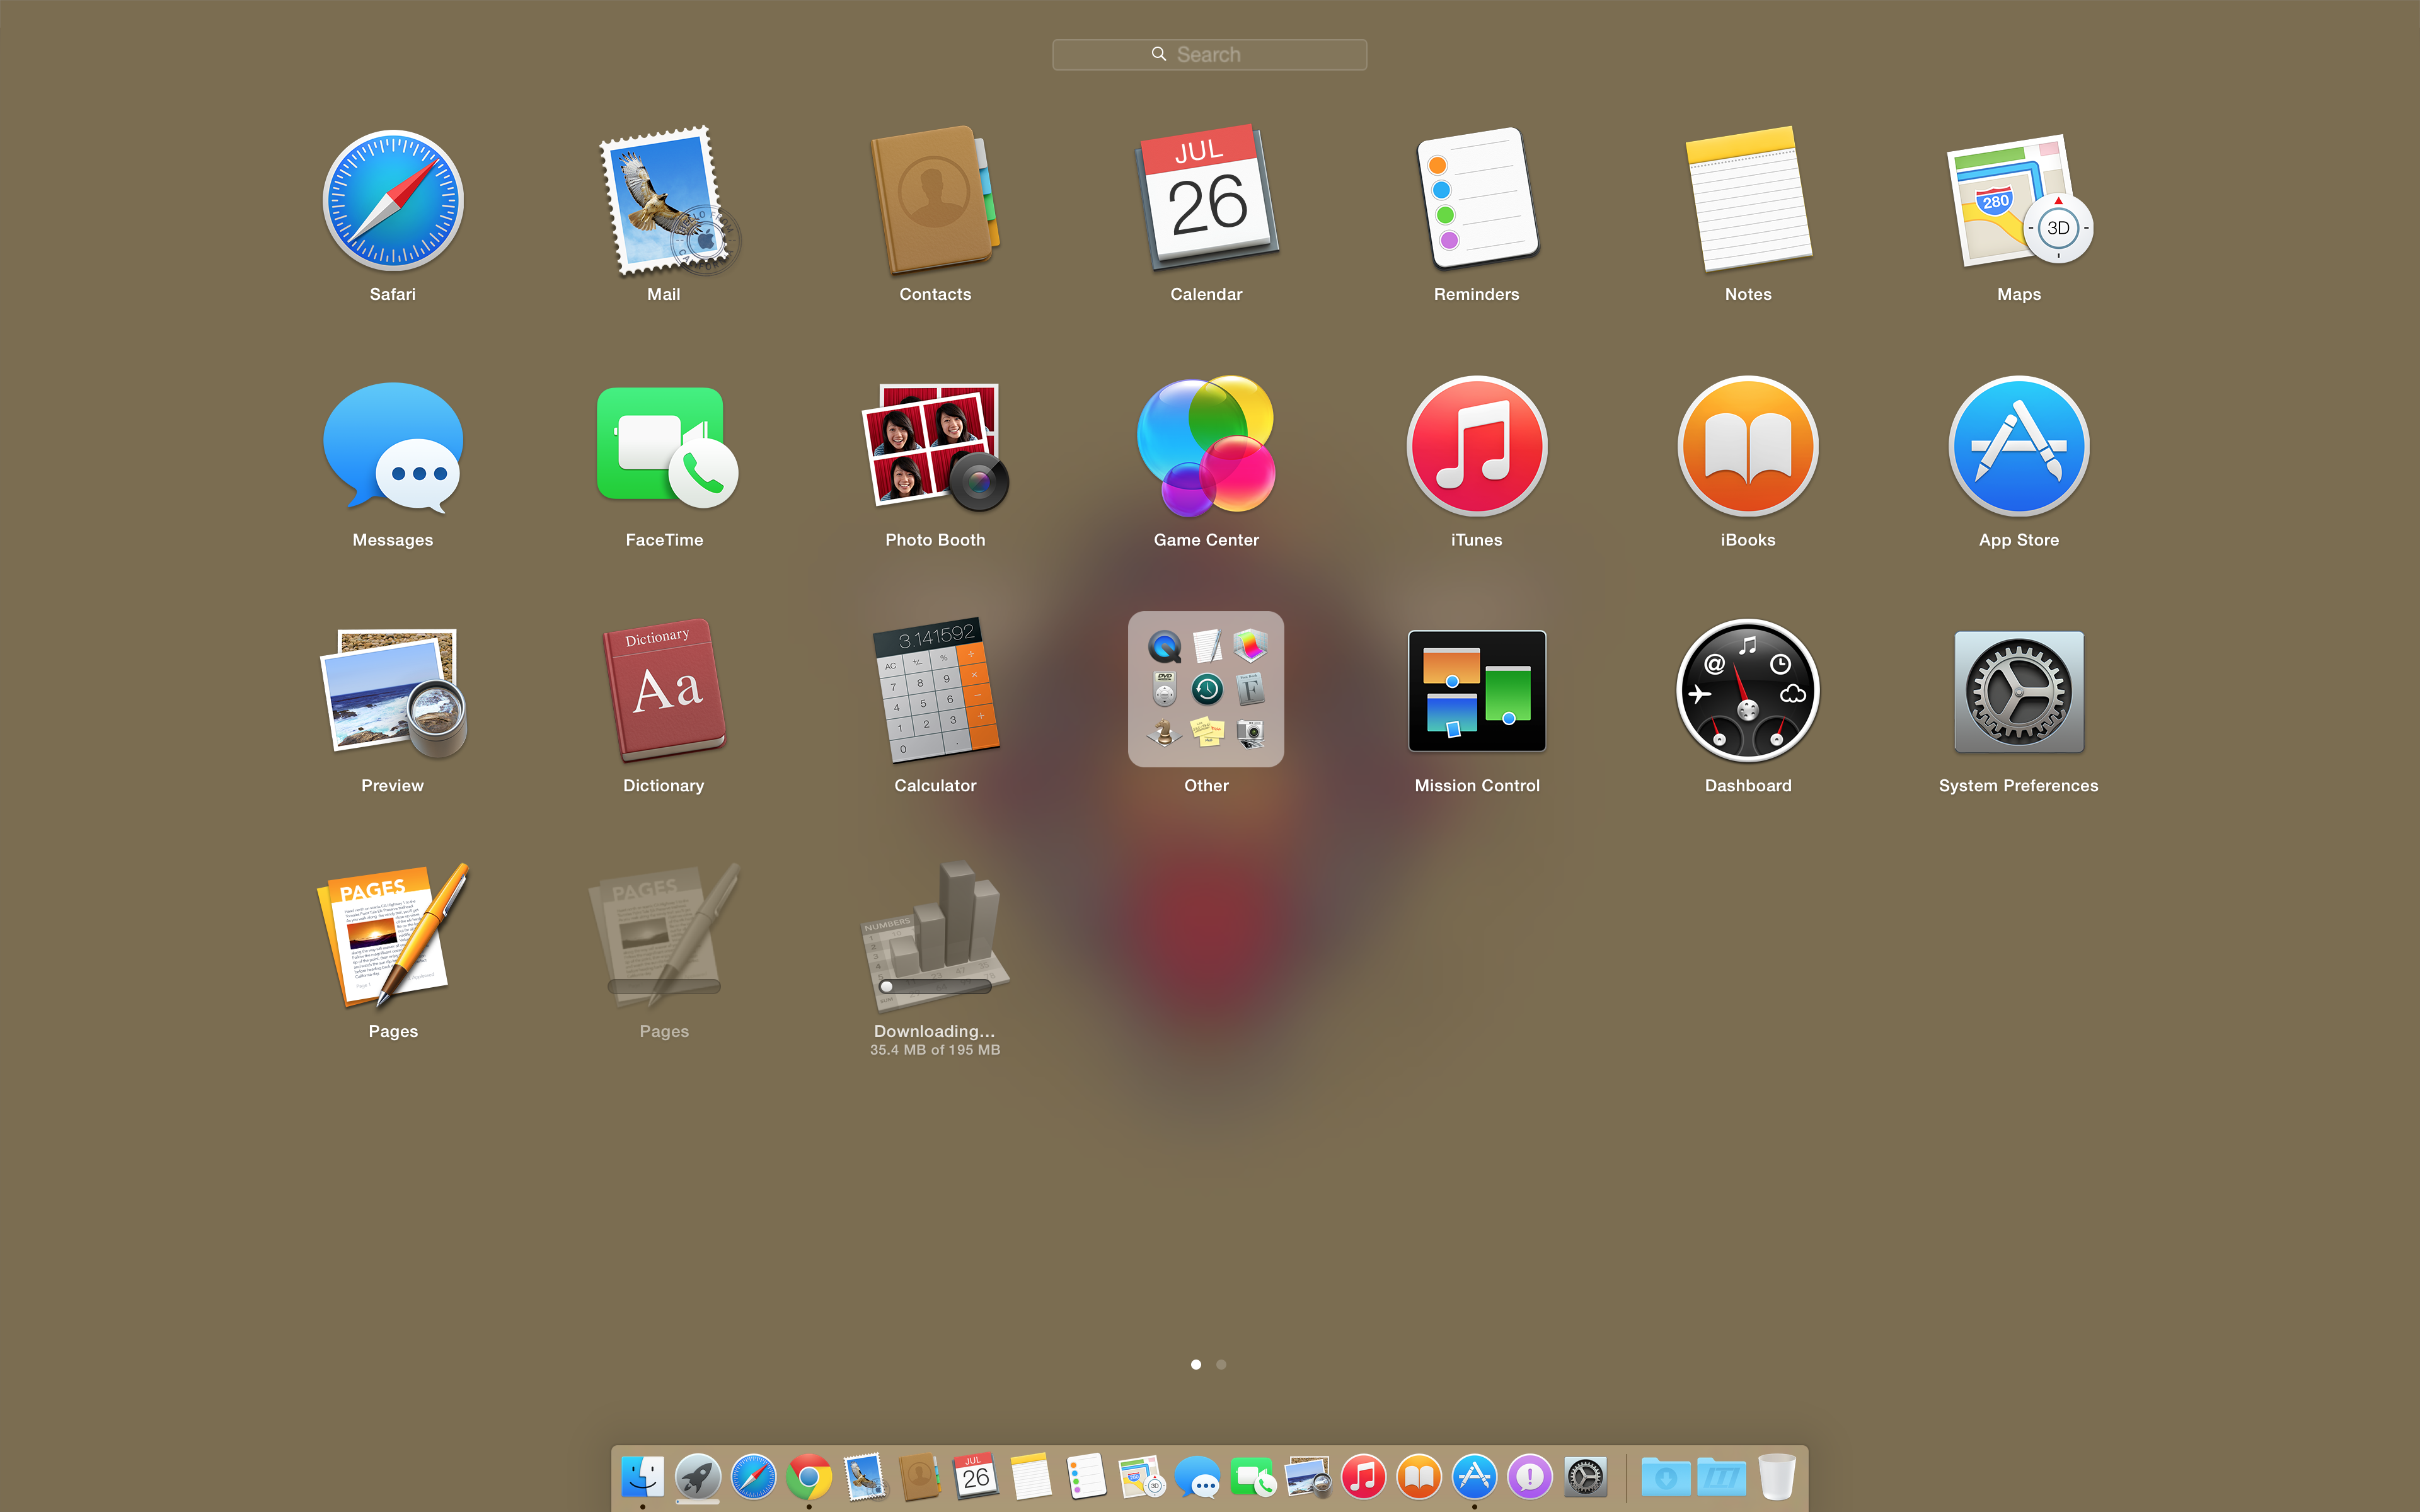Open iTunes from Launchpad
The height and width of the screenshot is (1512, 2420).
point(1477,447)
